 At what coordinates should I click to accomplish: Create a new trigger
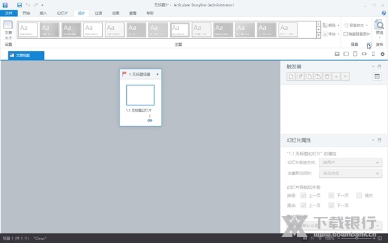291,76
